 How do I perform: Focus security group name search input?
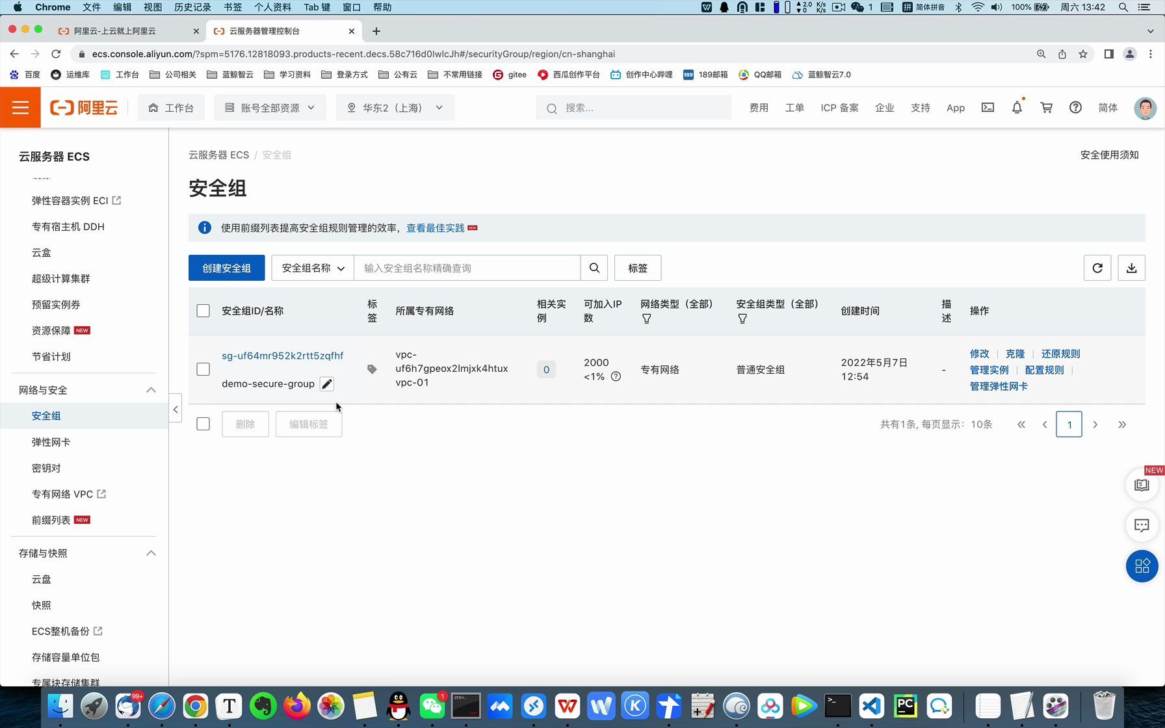pos(467,268)
